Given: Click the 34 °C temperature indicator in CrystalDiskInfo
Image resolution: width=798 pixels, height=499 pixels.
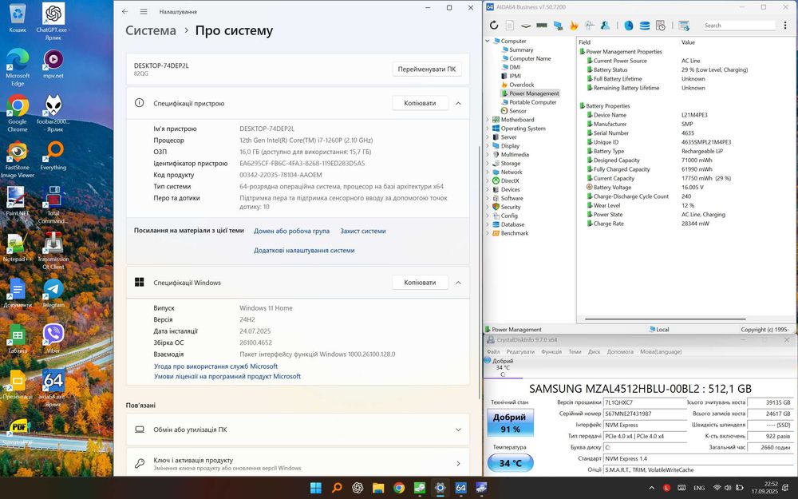Looking at the screenshot, I should coord(510,463).
